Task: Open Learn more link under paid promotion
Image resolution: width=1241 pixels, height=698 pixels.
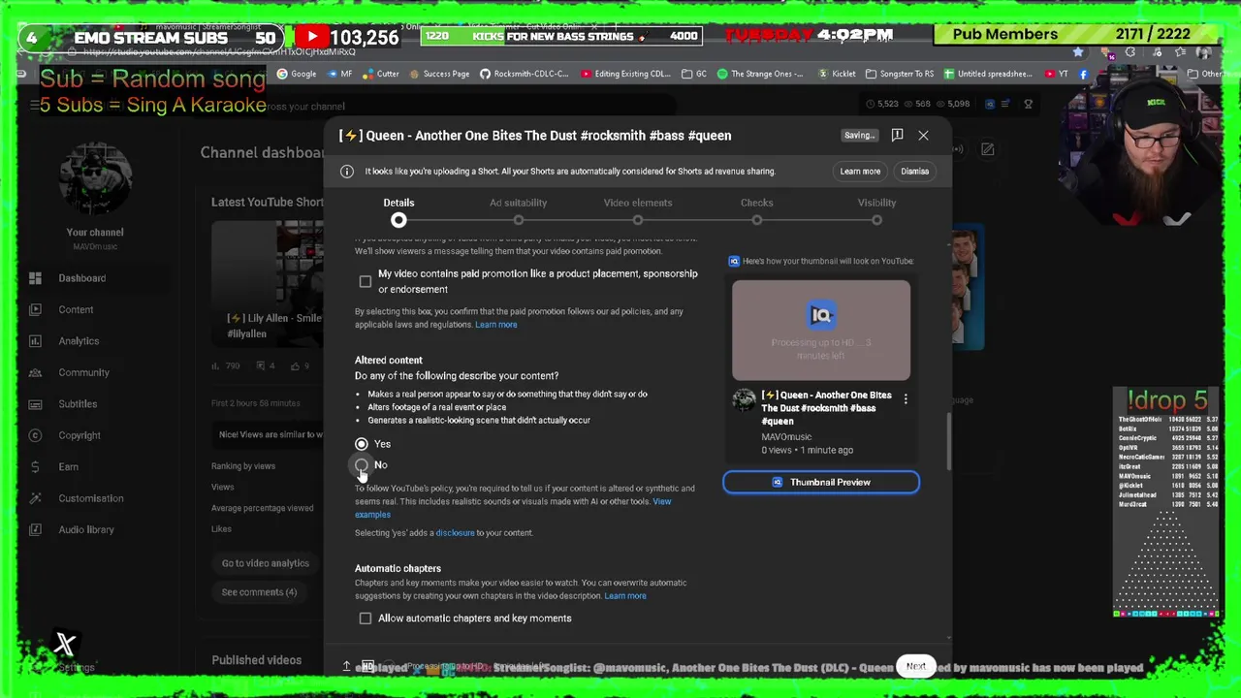Action: pyautogui.click(x=495, y=325)
